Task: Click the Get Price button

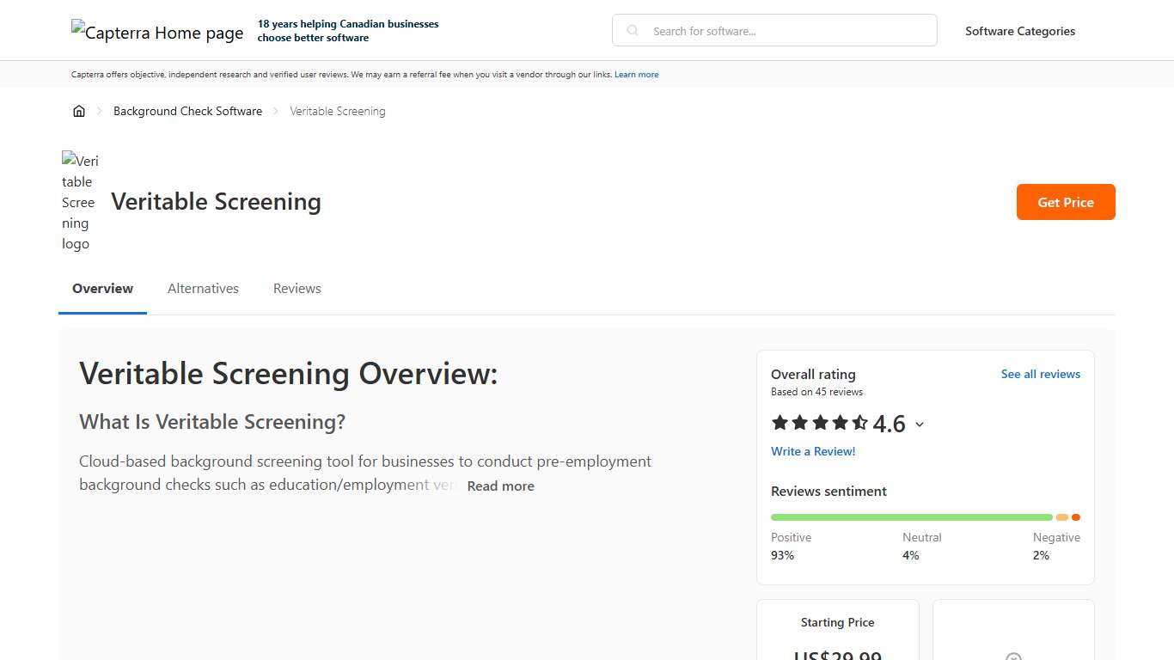Action: tap(1066, 202)
